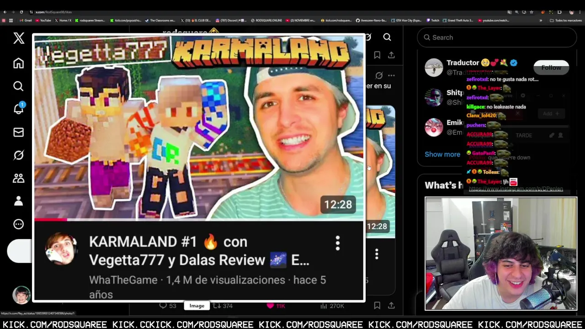Bookmark the top post
The image size is (585, 329).
pyautogui.click(x=377, y=55)
